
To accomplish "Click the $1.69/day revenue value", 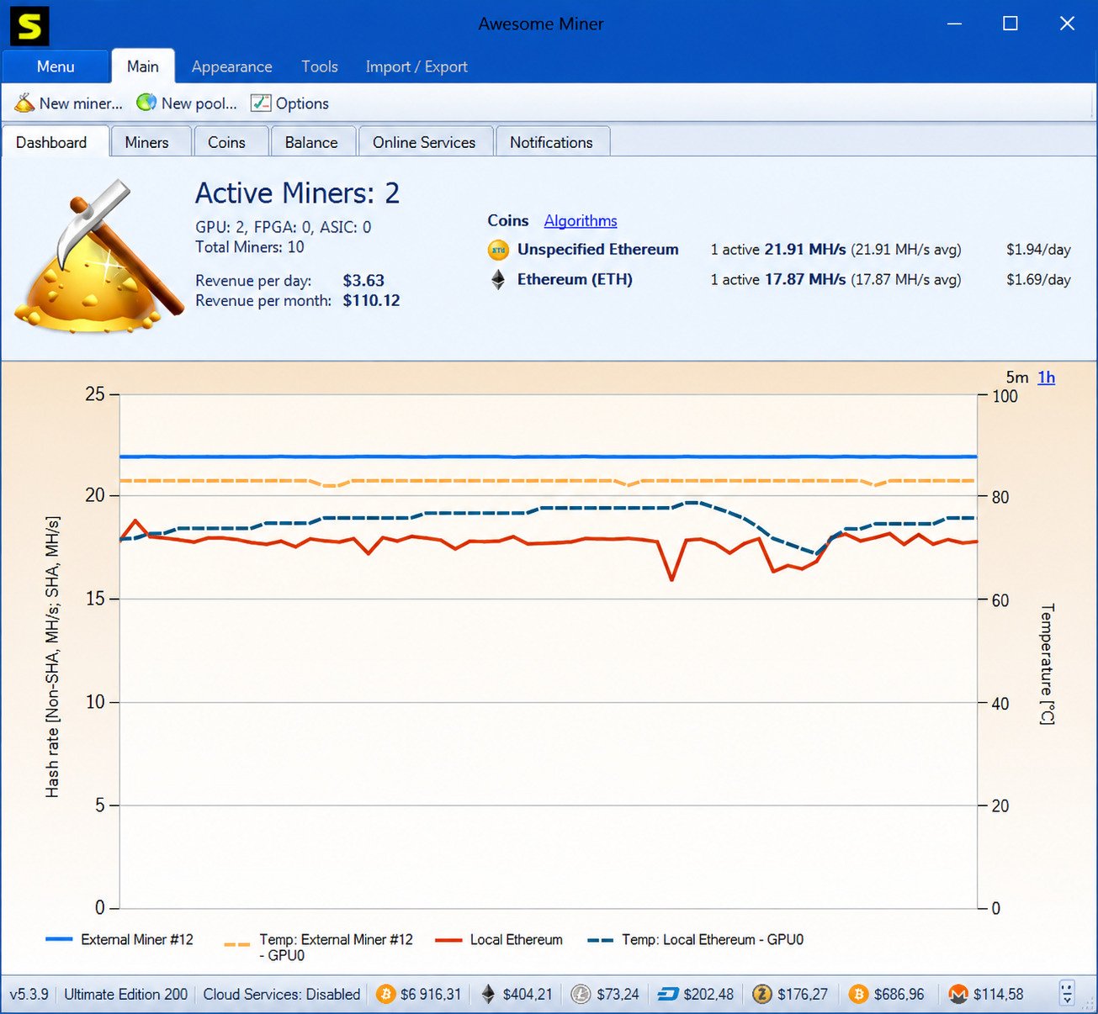I will click(1038, 279).
